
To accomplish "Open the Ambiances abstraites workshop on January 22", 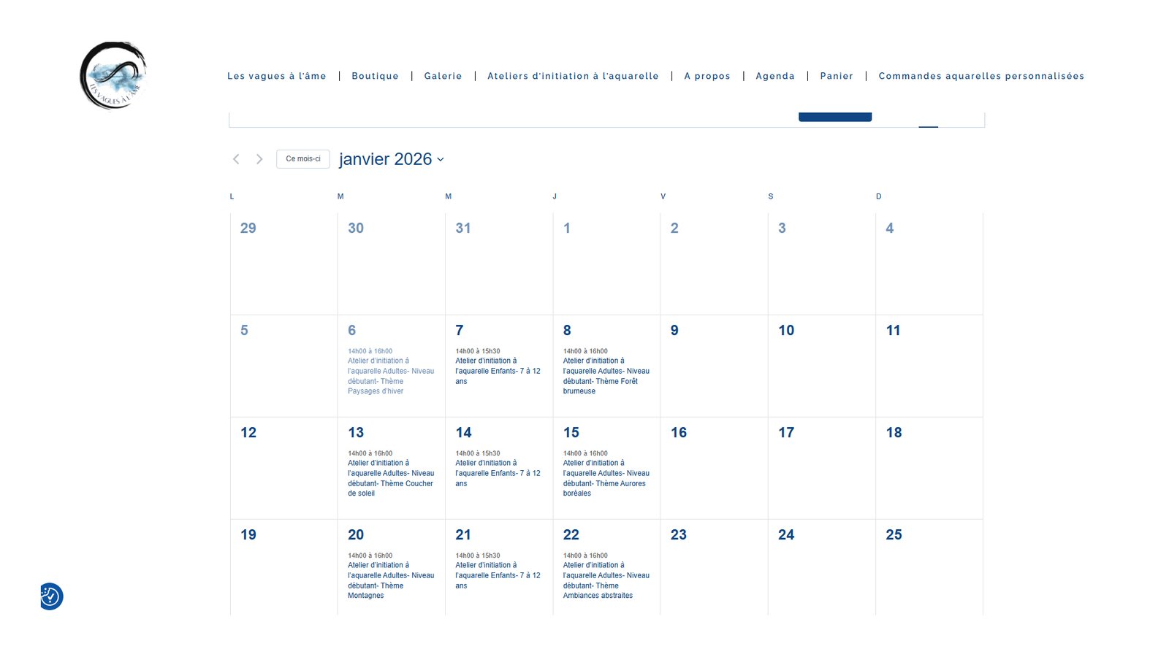I will (606, 580).
